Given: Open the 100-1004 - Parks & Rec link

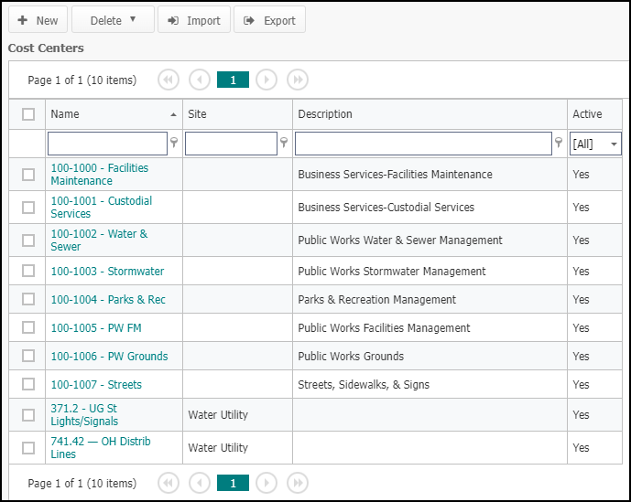Looking at the screenshot, I should (108, 299).
